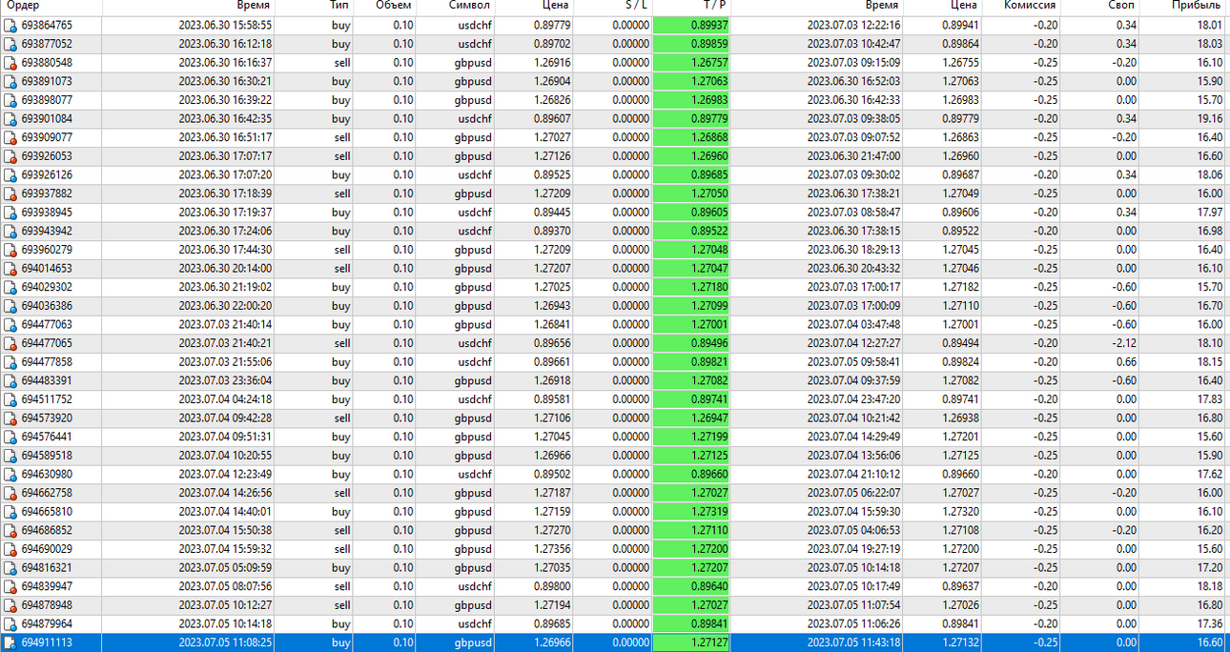Click the order icon beside 694014653
This screenshot has height=652, width=1230.
click(10, 269)
